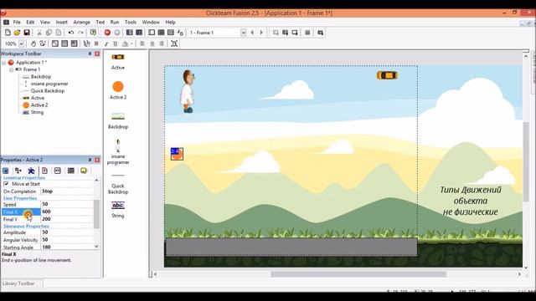Edit the Amplitude value field

(x=67, y=232)
